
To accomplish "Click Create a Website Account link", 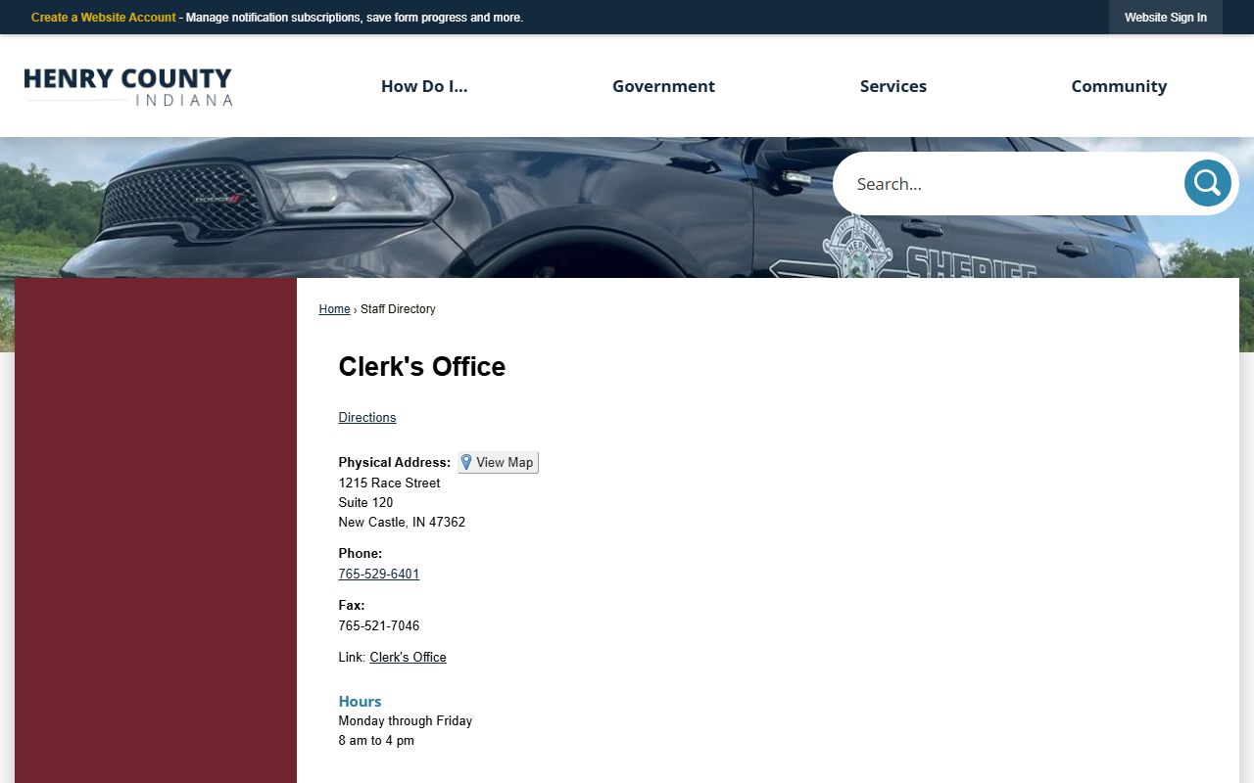I will pos(104,18).
